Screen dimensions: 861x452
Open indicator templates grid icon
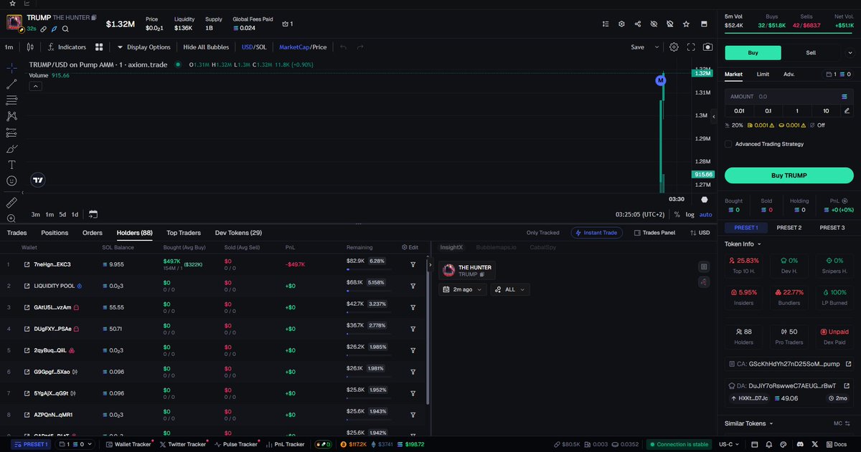pyautogui.click(x=100, y=47)
